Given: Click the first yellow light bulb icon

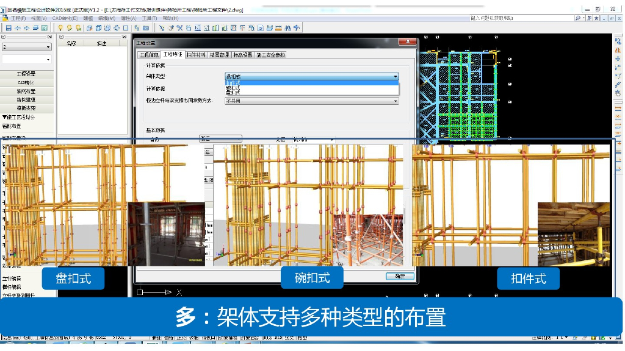Looking at the screenshot, I should (60, 28).
